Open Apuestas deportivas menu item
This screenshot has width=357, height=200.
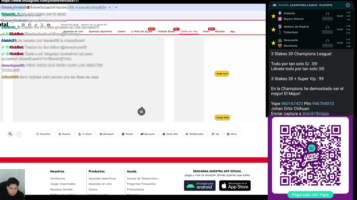(x=100, y=31)
